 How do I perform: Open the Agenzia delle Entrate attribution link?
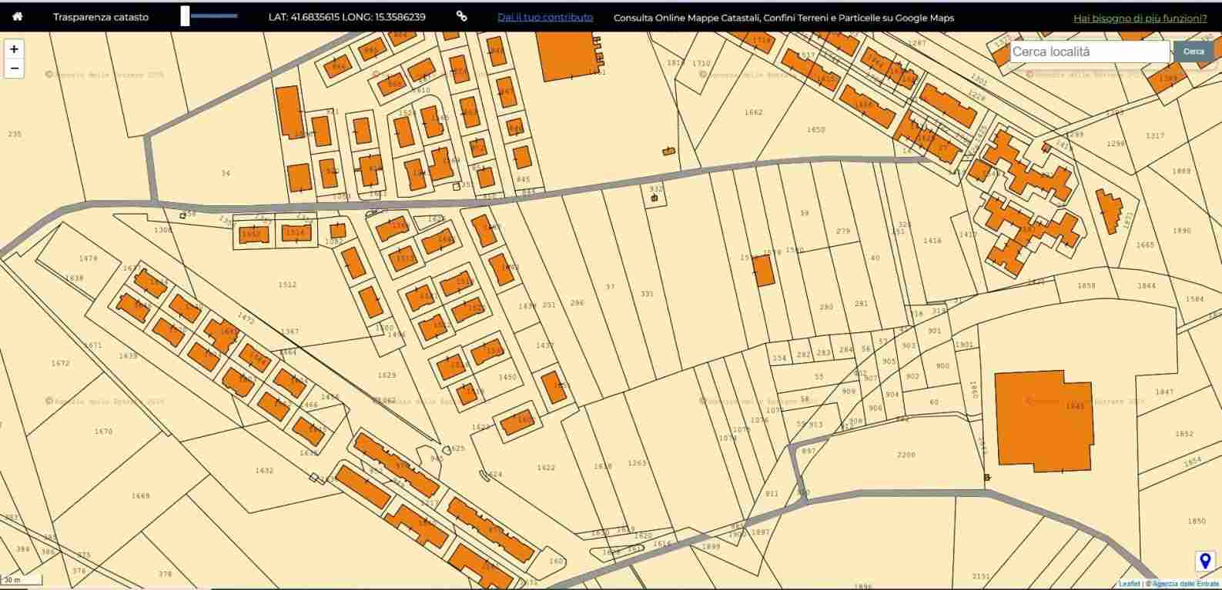tap(1185, 584)
